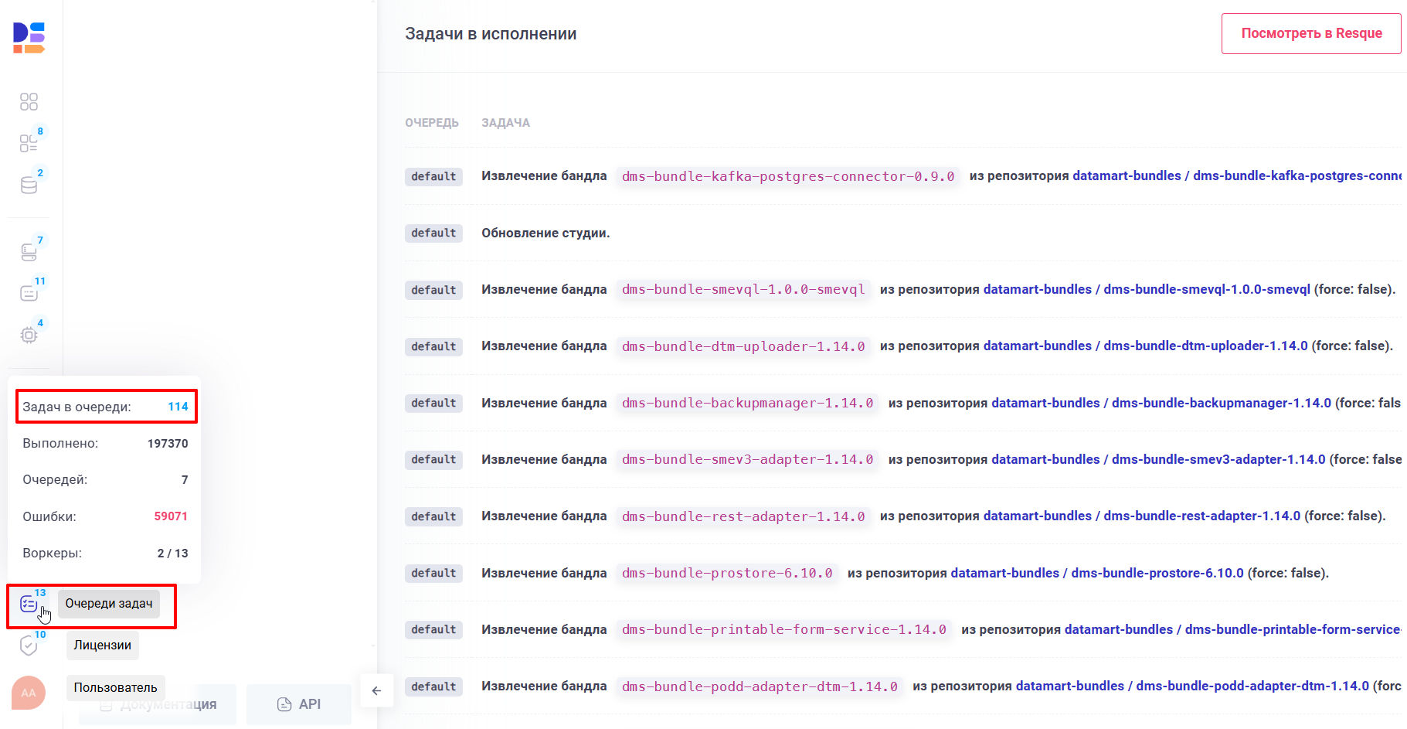This screenshot has height=729, width=1407.
Task: Click the errors count 59071
Action: click(x=171, y=516)
